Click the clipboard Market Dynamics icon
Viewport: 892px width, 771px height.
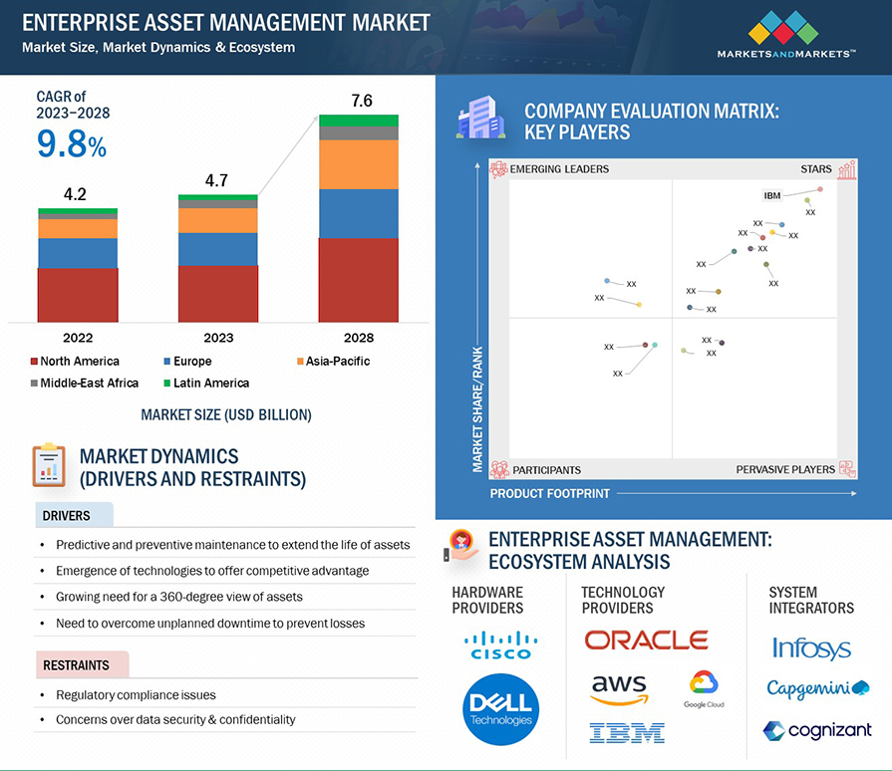[x=49, y=466]
